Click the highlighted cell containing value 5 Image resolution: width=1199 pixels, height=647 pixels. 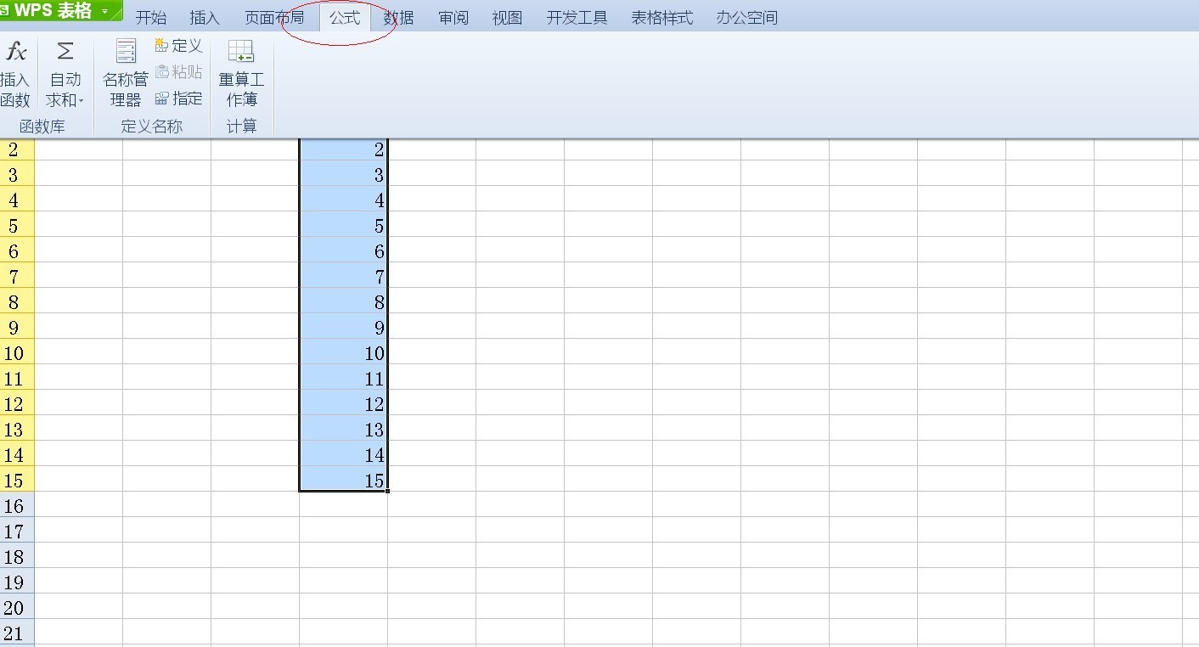[x=344, y=225]
